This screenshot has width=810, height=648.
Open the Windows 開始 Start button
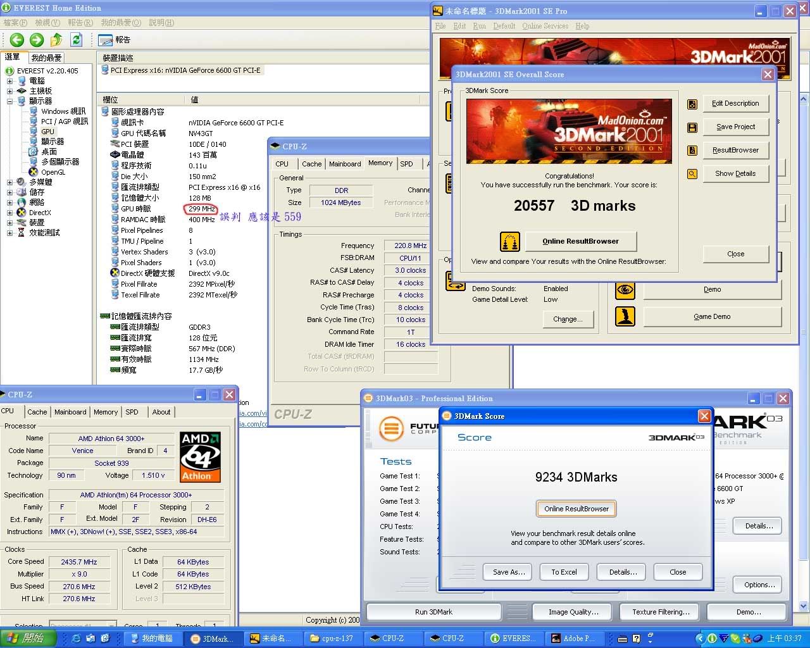(27, 639)
